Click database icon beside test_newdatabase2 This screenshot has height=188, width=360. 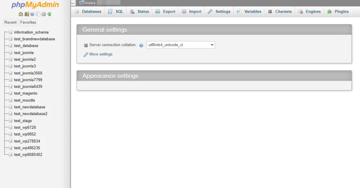click(10, 114)
